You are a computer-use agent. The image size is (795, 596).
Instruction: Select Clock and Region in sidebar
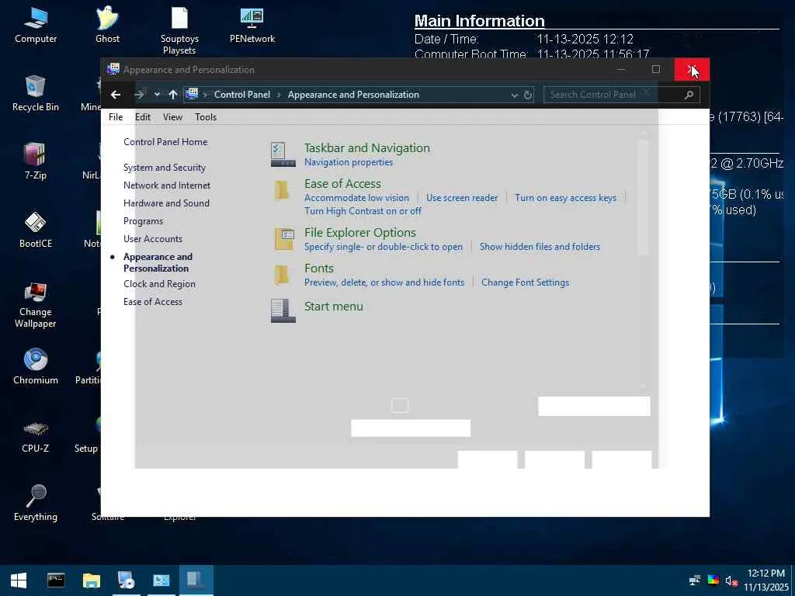[x=159, y=284]
